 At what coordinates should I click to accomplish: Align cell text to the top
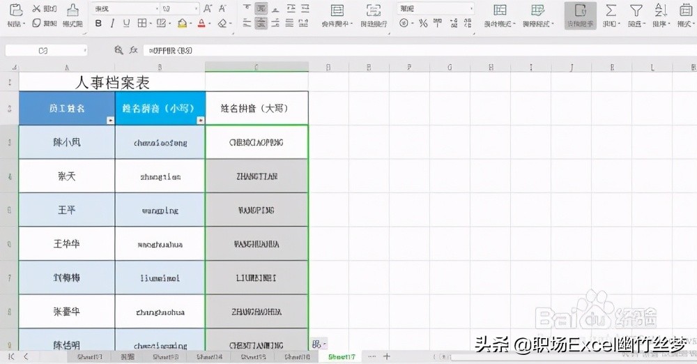click(x=247, y=8)
